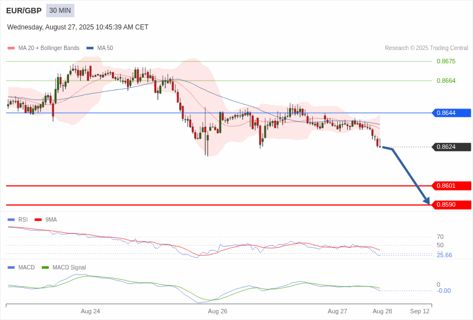Select the 30 MIN timeframe badge
Image resolution: width=473 pixels, height=320 pixels.
coord(60,11)
